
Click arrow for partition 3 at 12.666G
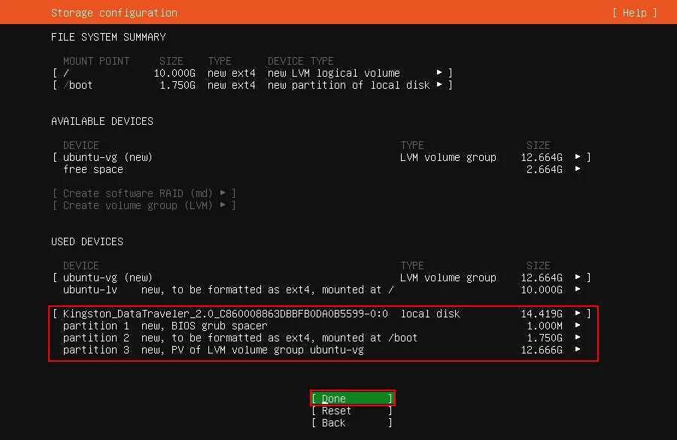578,350
